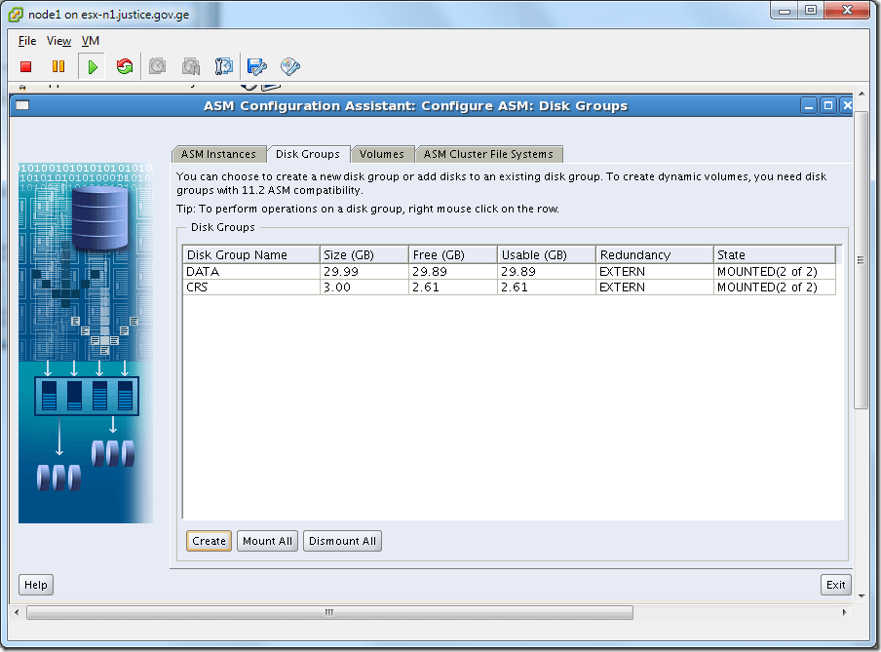Viewport: 881px width, 652px height.
Task: Click the Create button to make a disk group
Action: [208, 540]
